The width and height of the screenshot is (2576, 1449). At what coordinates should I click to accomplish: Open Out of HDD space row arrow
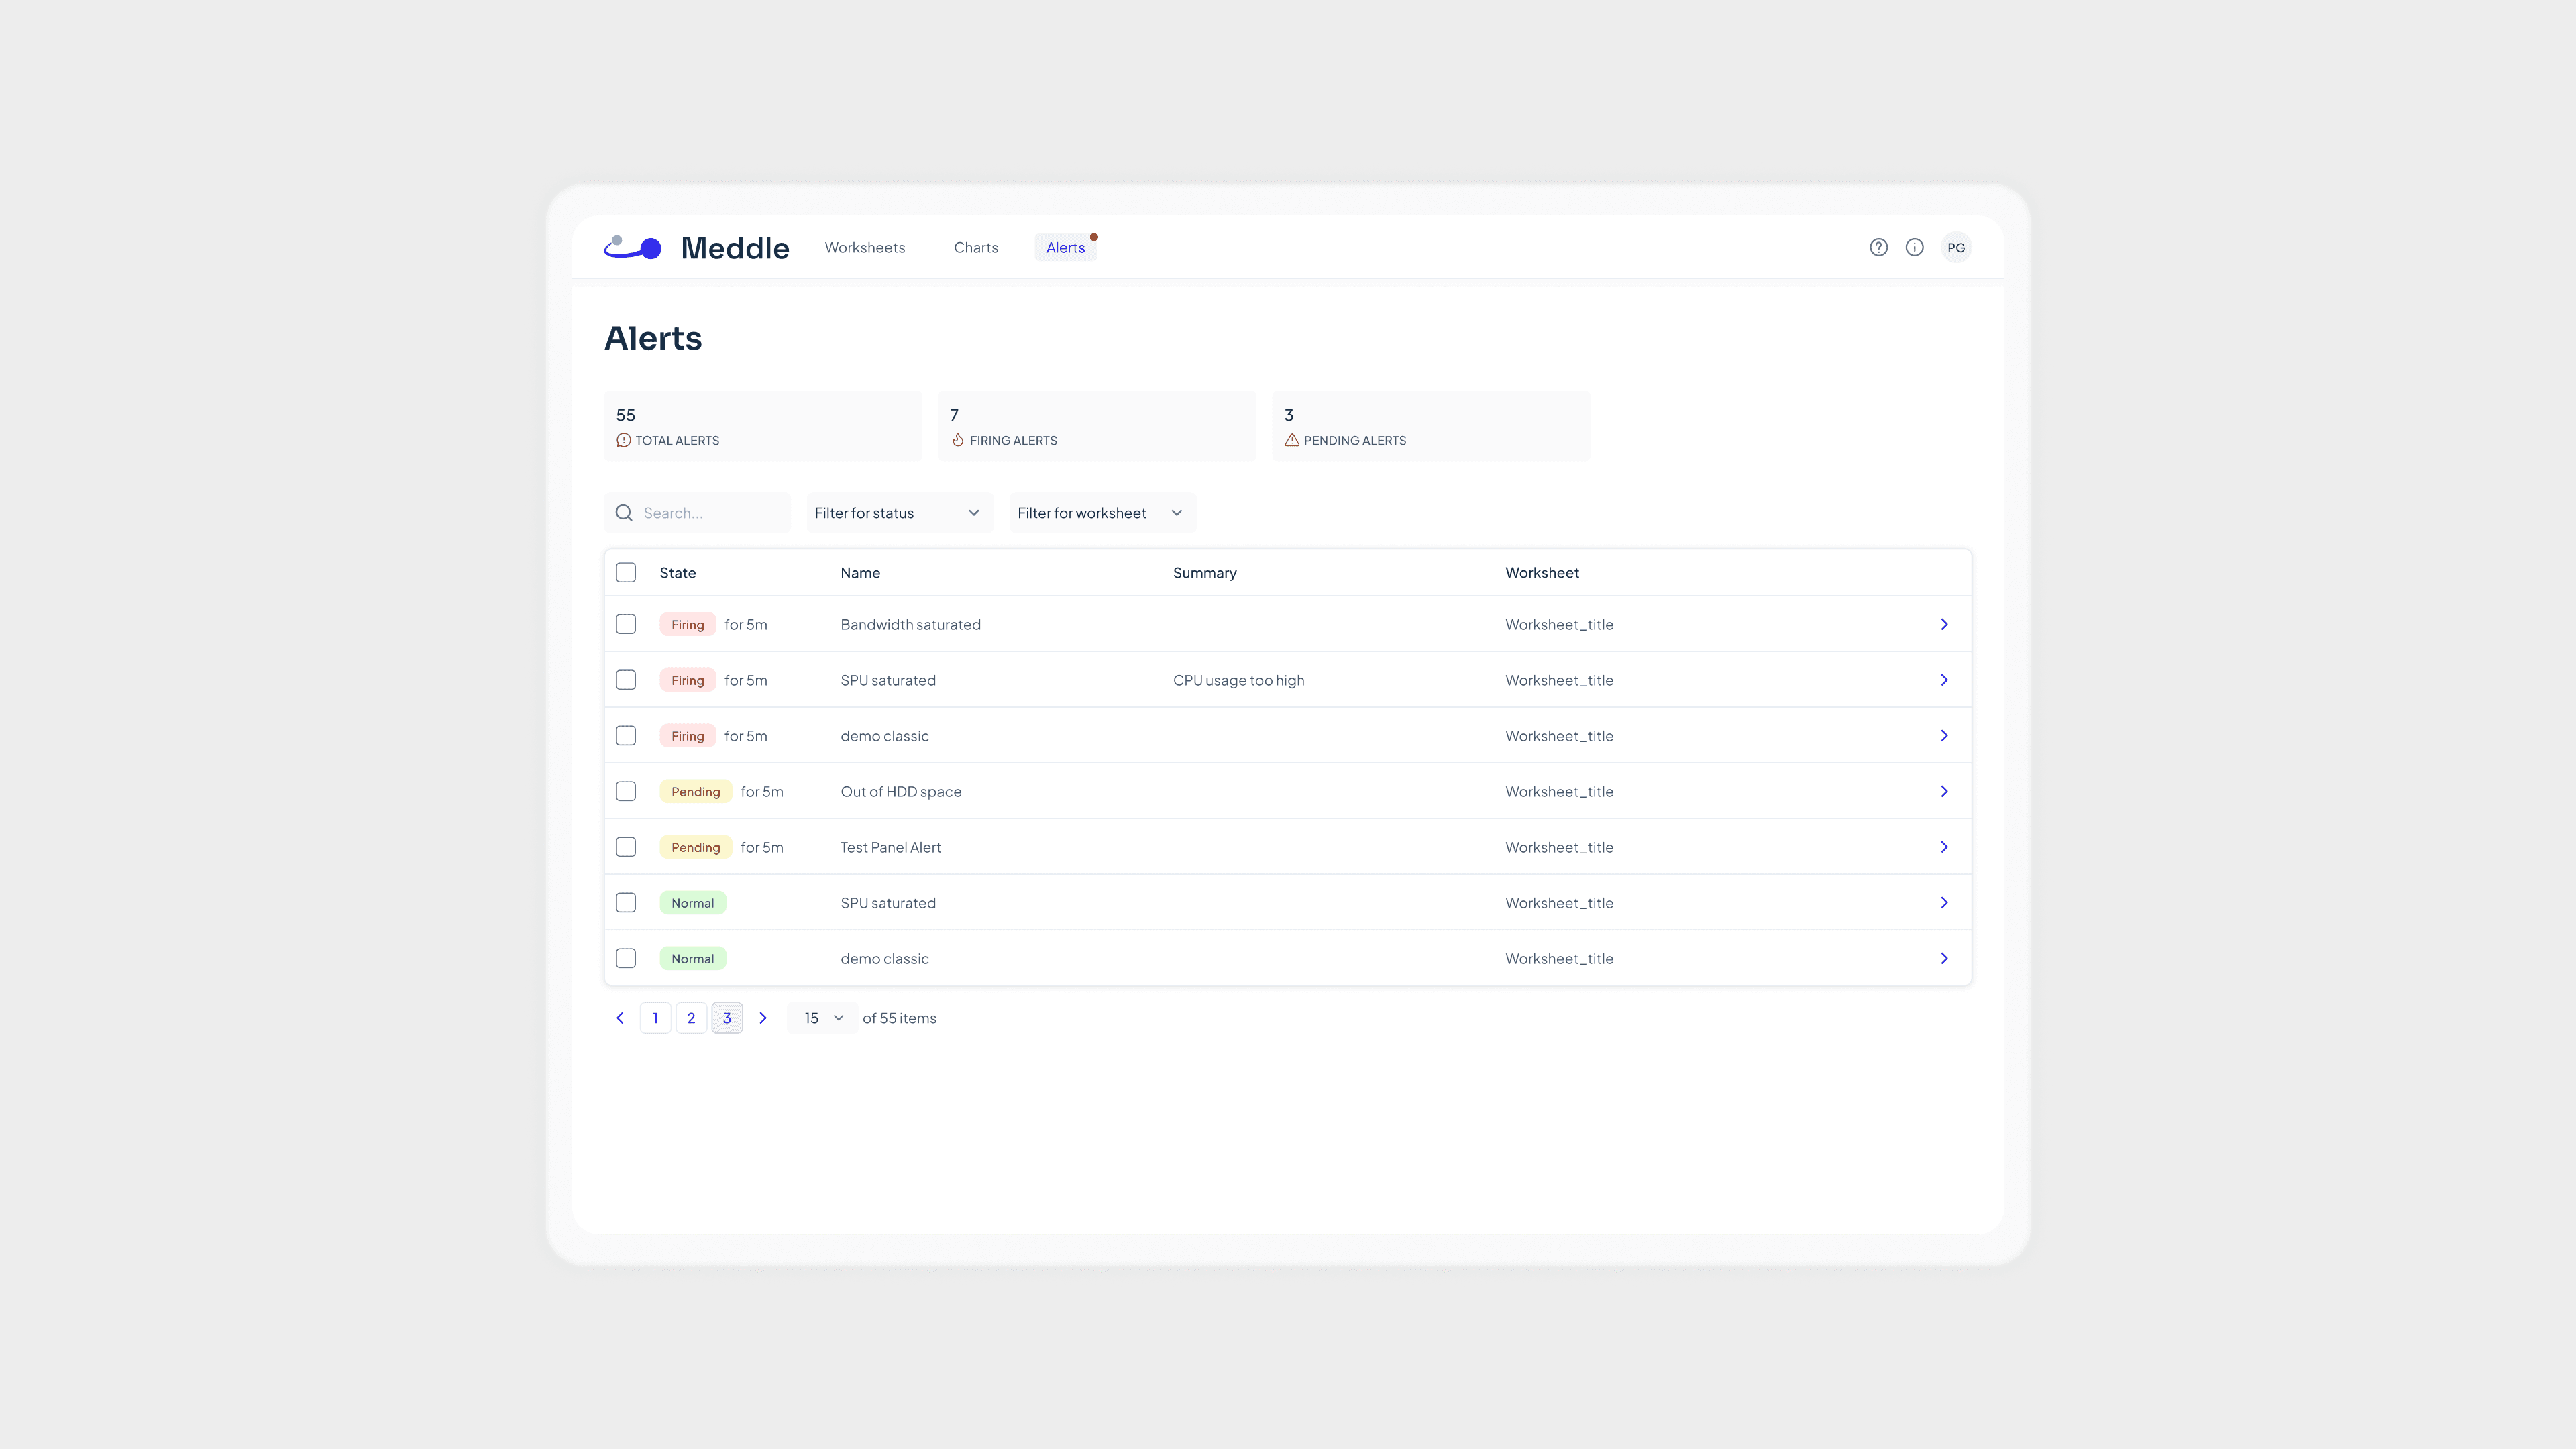(1943, 791)
